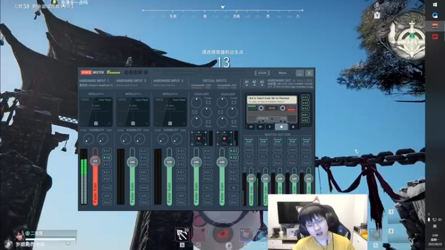Screen dimensions: 445x250
Task: Toggle B2 bus on Hardware Input 3
Action: 181,179
